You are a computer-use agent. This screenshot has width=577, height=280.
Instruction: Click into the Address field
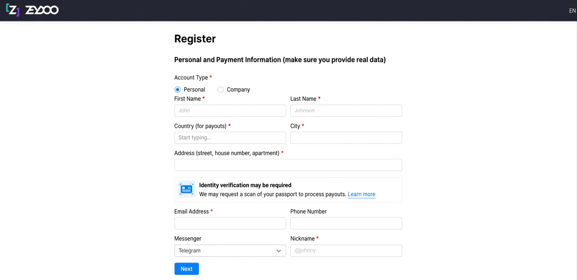(288, 165)
